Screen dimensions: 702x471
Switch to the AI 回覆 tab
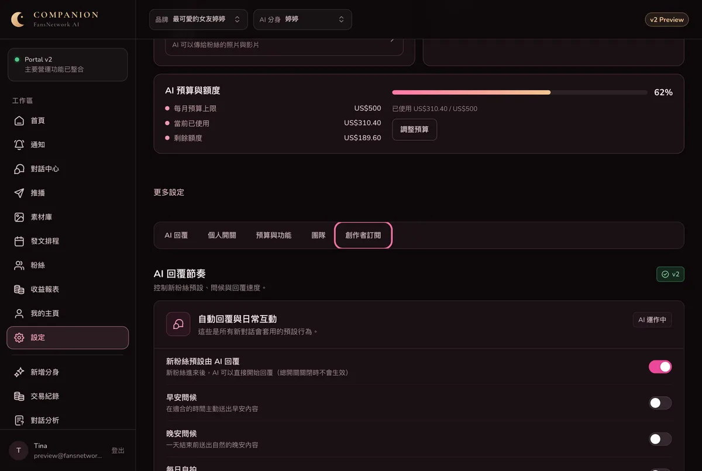point(176,235)
